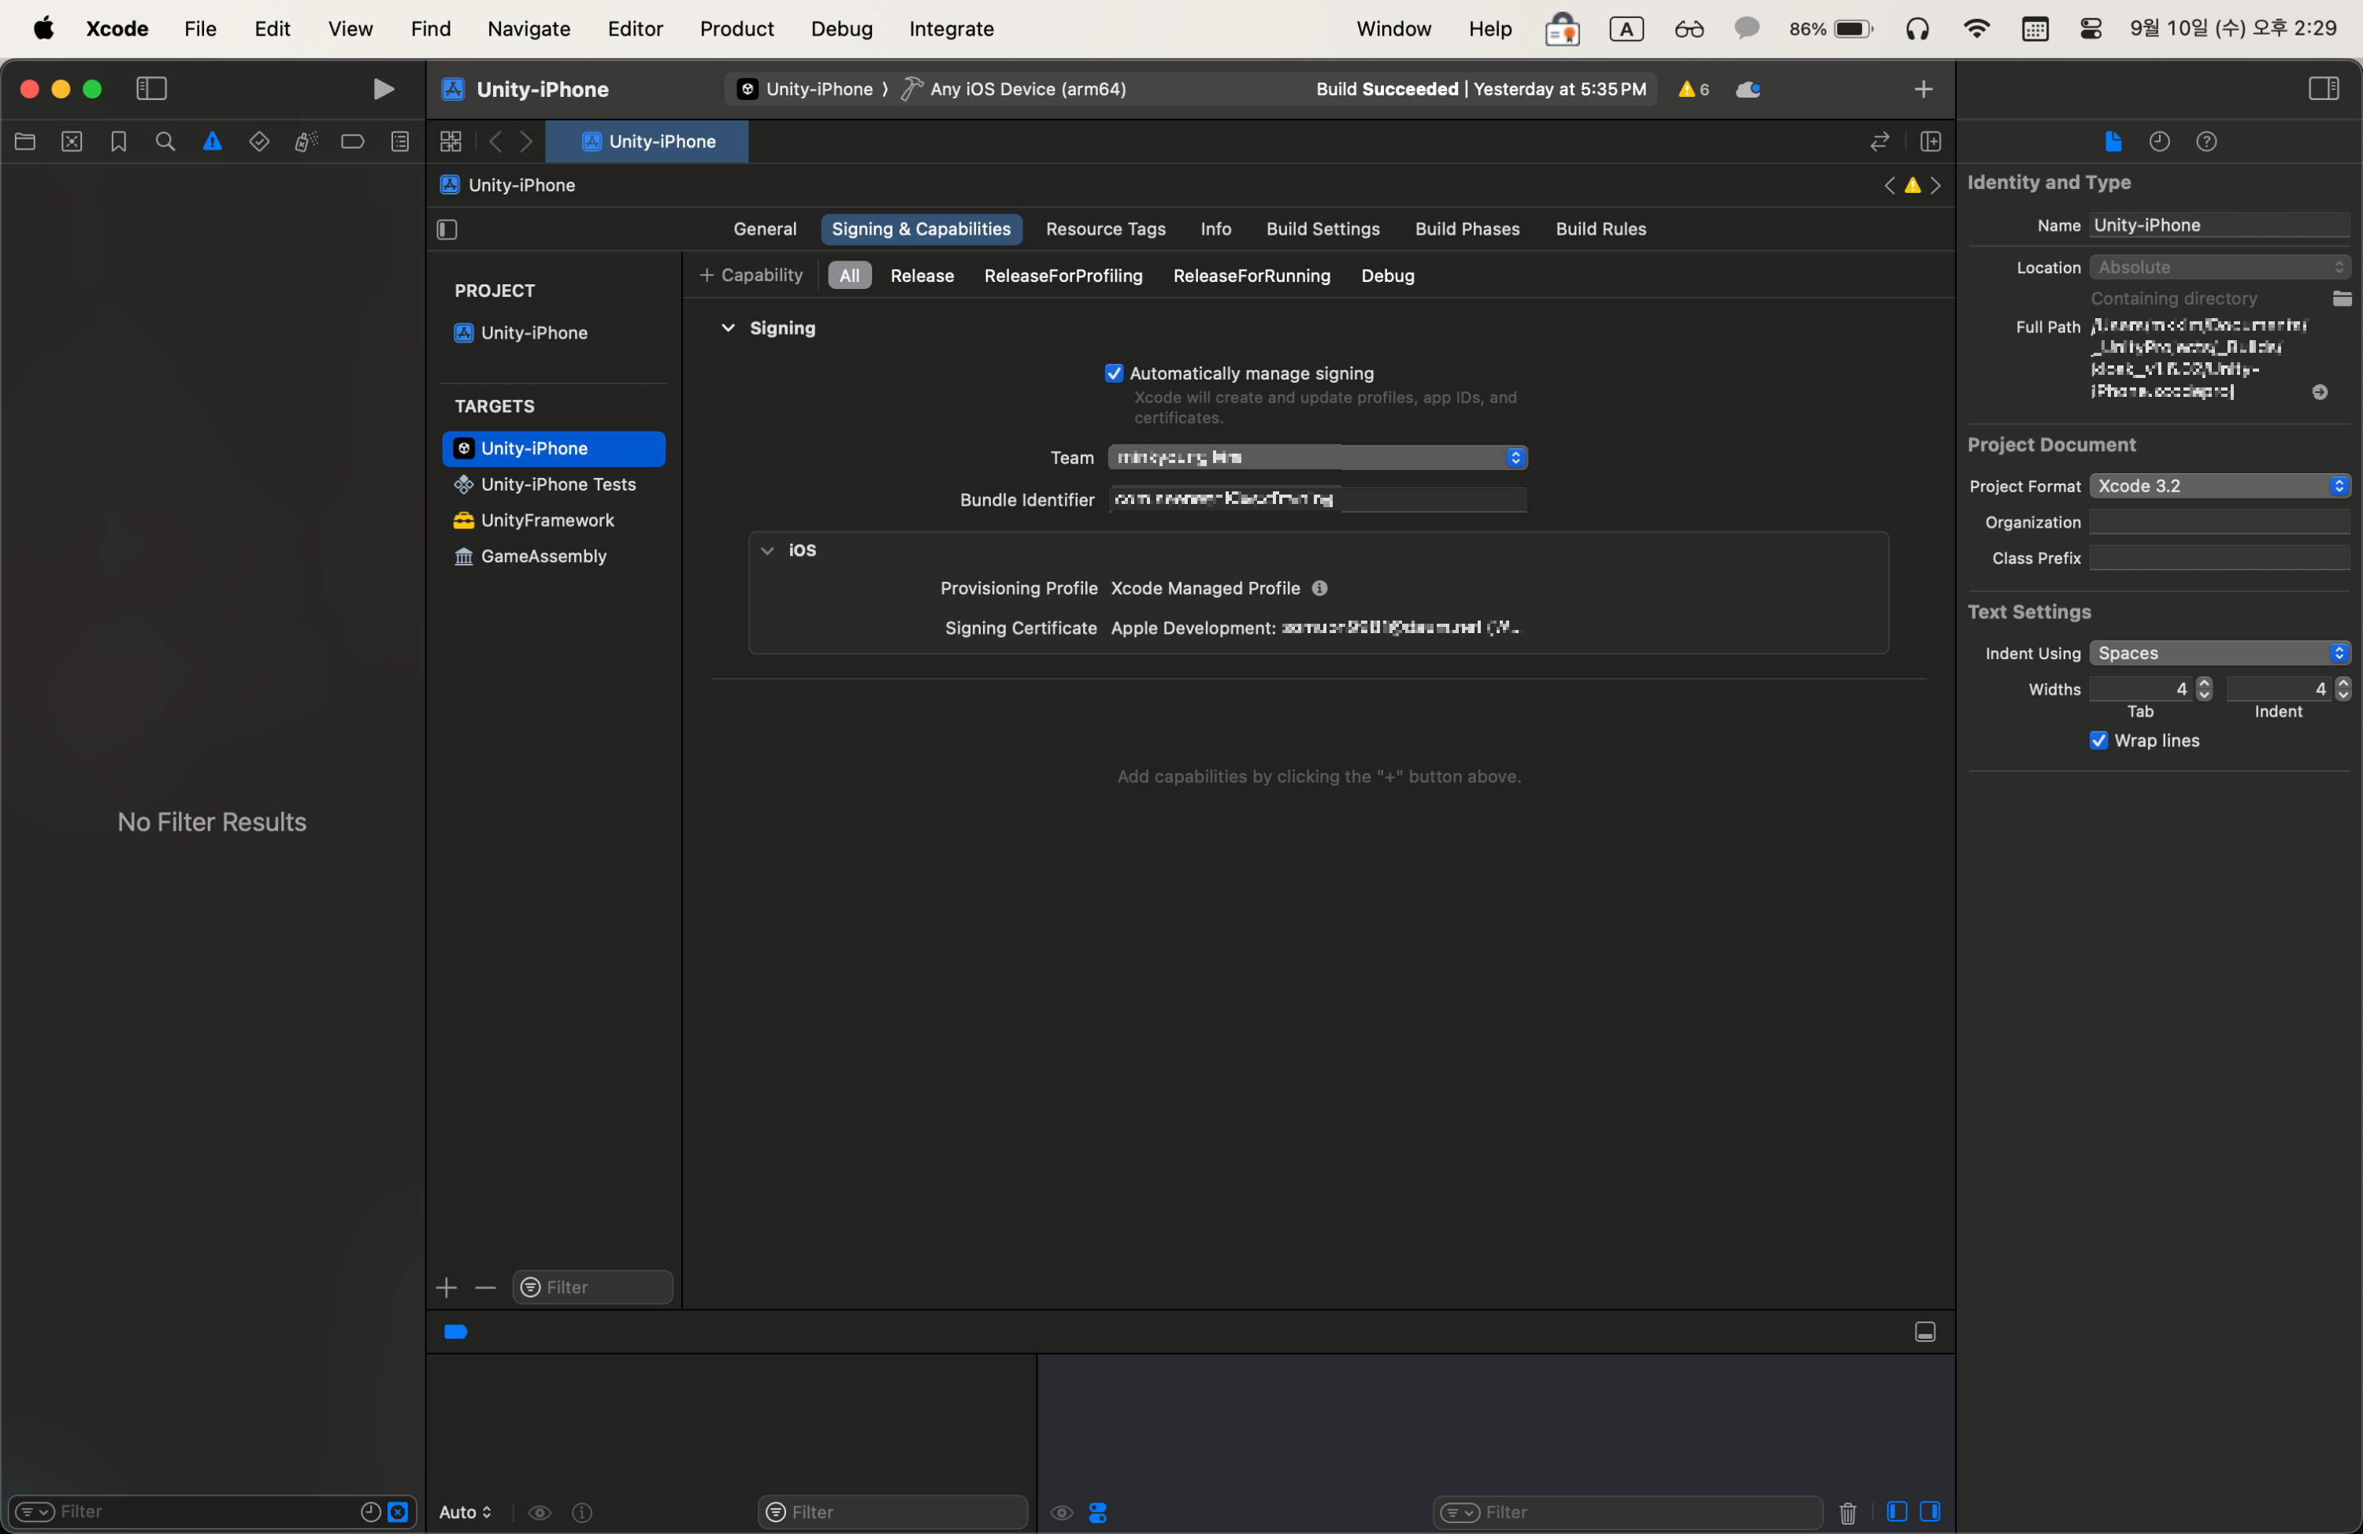Show the Breakpoint navigator icon
Image resolution: width=2363 pixels, height=1534 pixels.
coord(352,142)
